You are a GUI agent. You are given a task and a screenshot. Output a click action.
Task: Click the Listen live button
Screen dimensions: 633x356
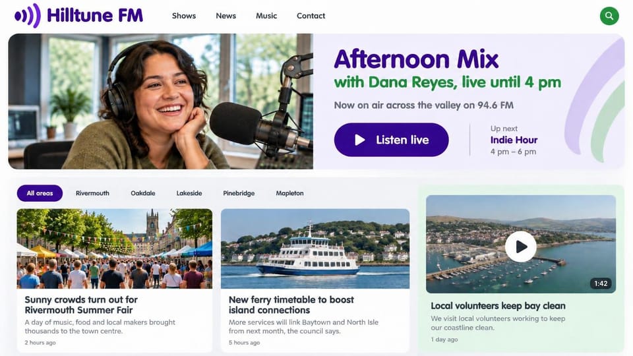[391, 140]
